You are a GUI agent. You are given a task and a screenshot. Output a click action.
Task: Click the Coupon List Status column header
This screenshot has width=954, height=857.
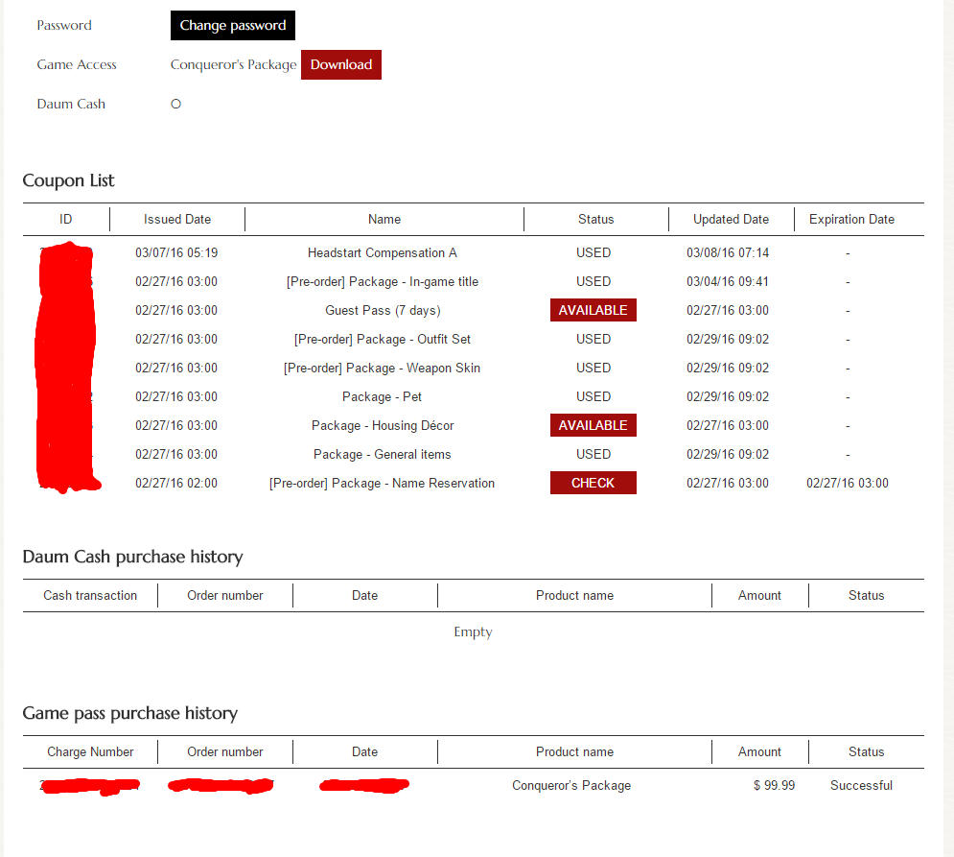point(595,219)
